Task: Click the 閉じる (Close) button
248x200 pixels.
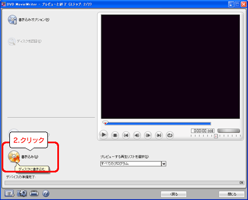Action: [x=231, y=194]
